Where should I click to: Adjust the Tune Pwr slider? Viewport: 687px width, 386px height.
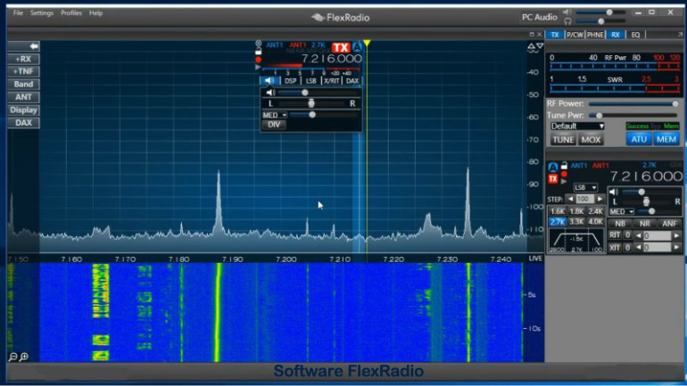pos(633,116)
